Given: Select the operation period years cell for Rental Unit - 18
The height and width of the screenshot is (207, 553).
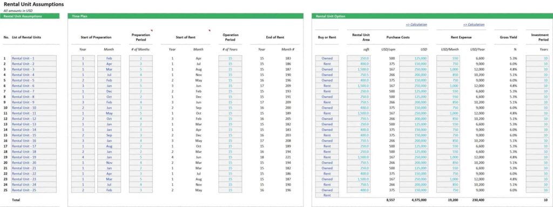Looking at the screenshot, I should pyautogui.click(x=230, y=151).
